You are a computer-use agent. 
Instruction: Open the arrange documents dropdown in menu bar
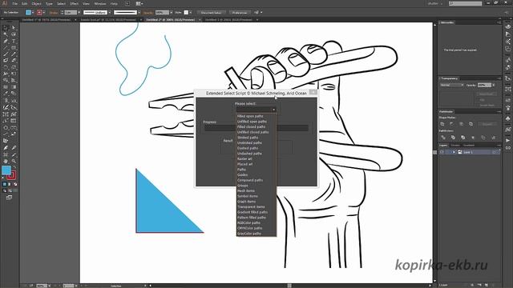tap(139, 3)
